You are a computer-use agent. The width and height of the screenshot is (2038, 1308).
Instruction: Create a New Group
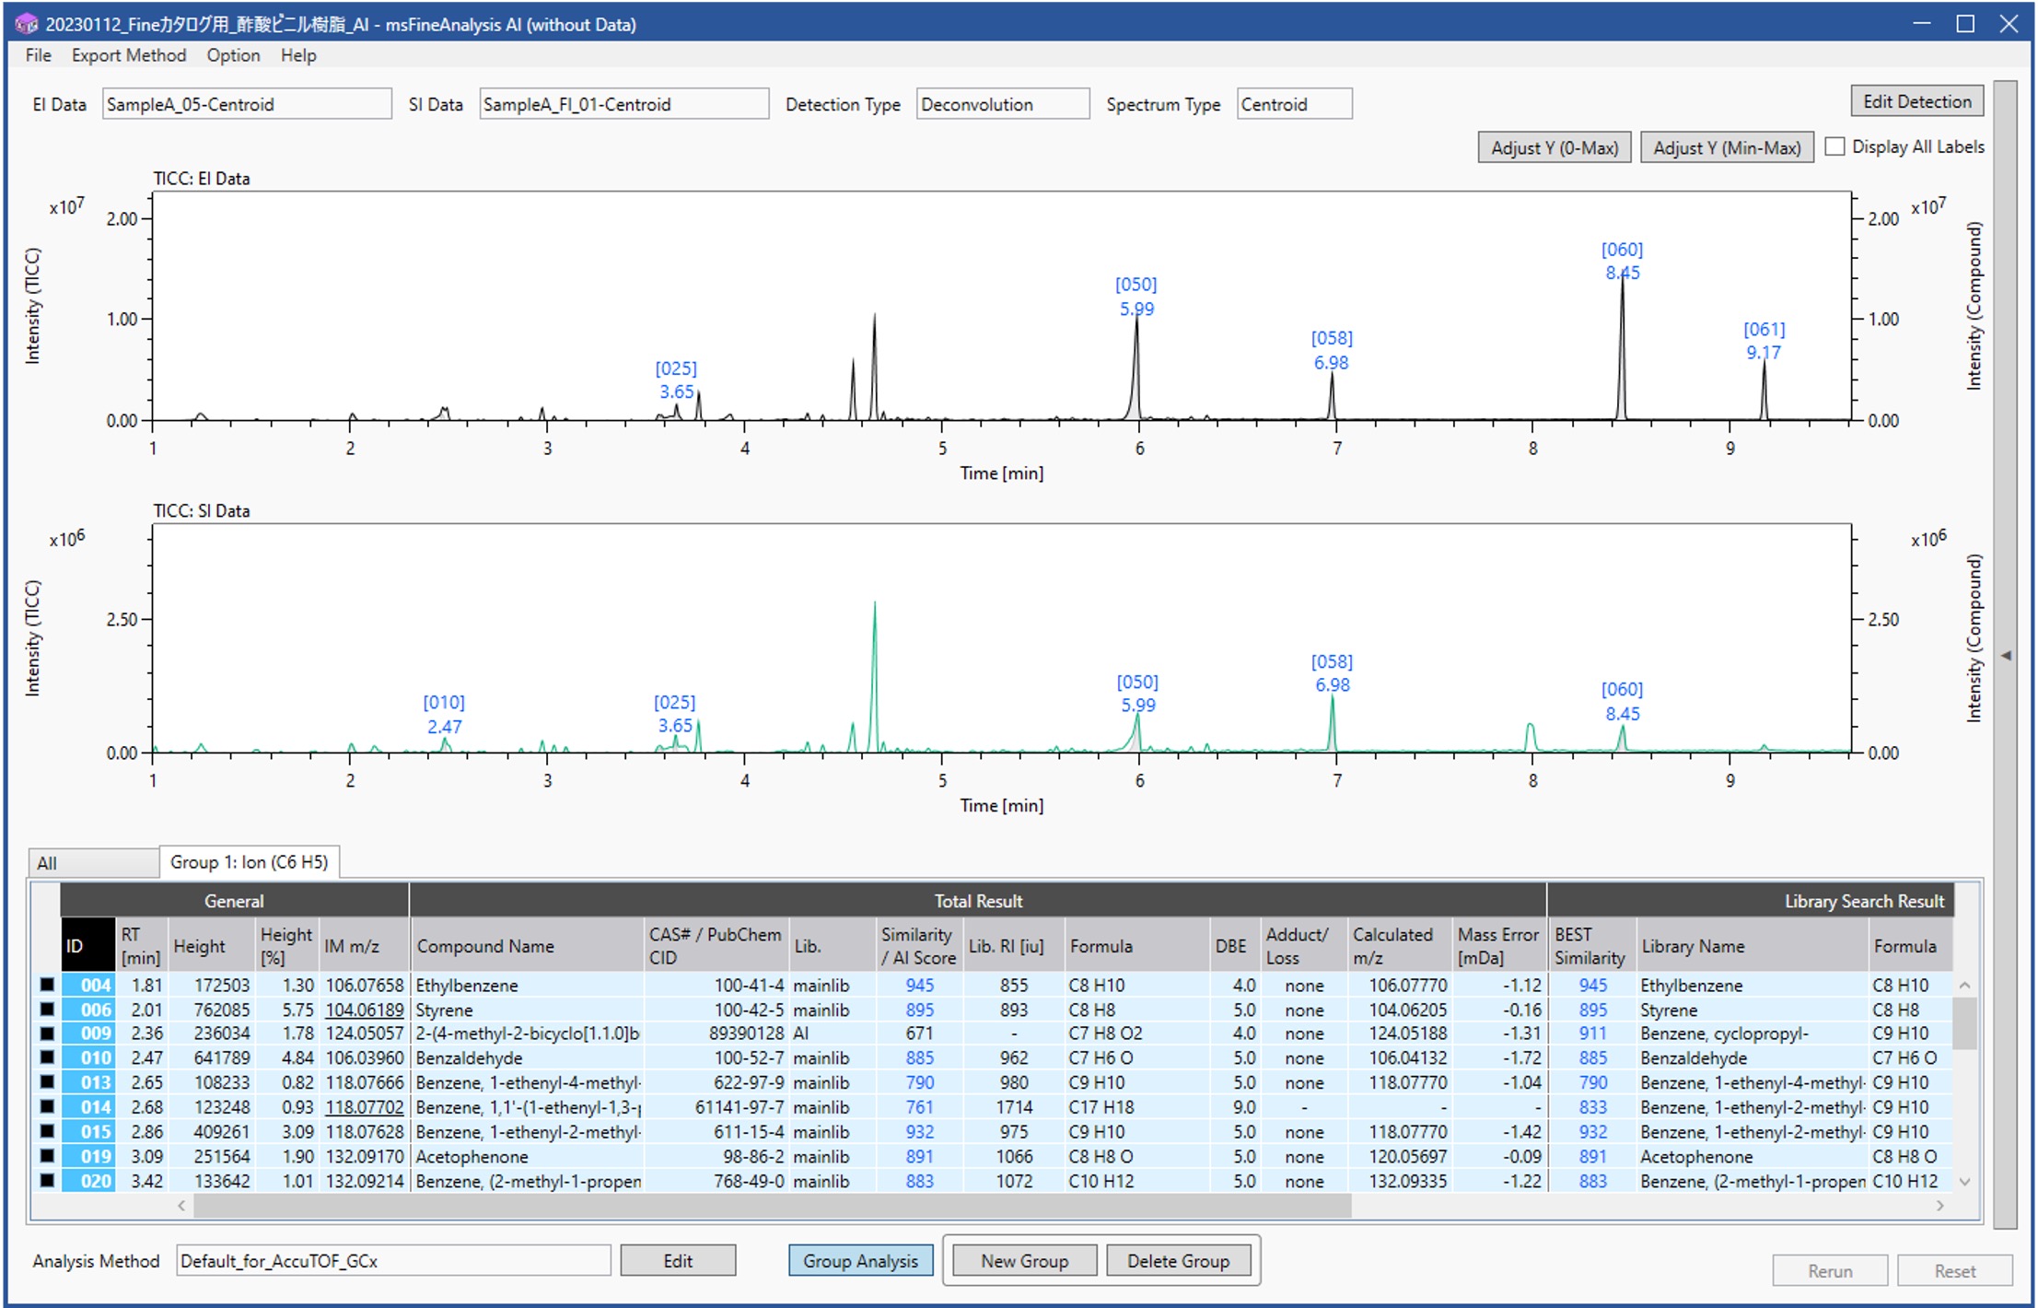click(1024, 1260)
